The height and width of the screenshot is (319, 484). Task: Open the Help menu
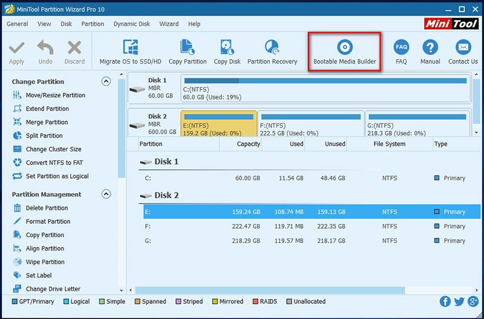click(194, 24)
